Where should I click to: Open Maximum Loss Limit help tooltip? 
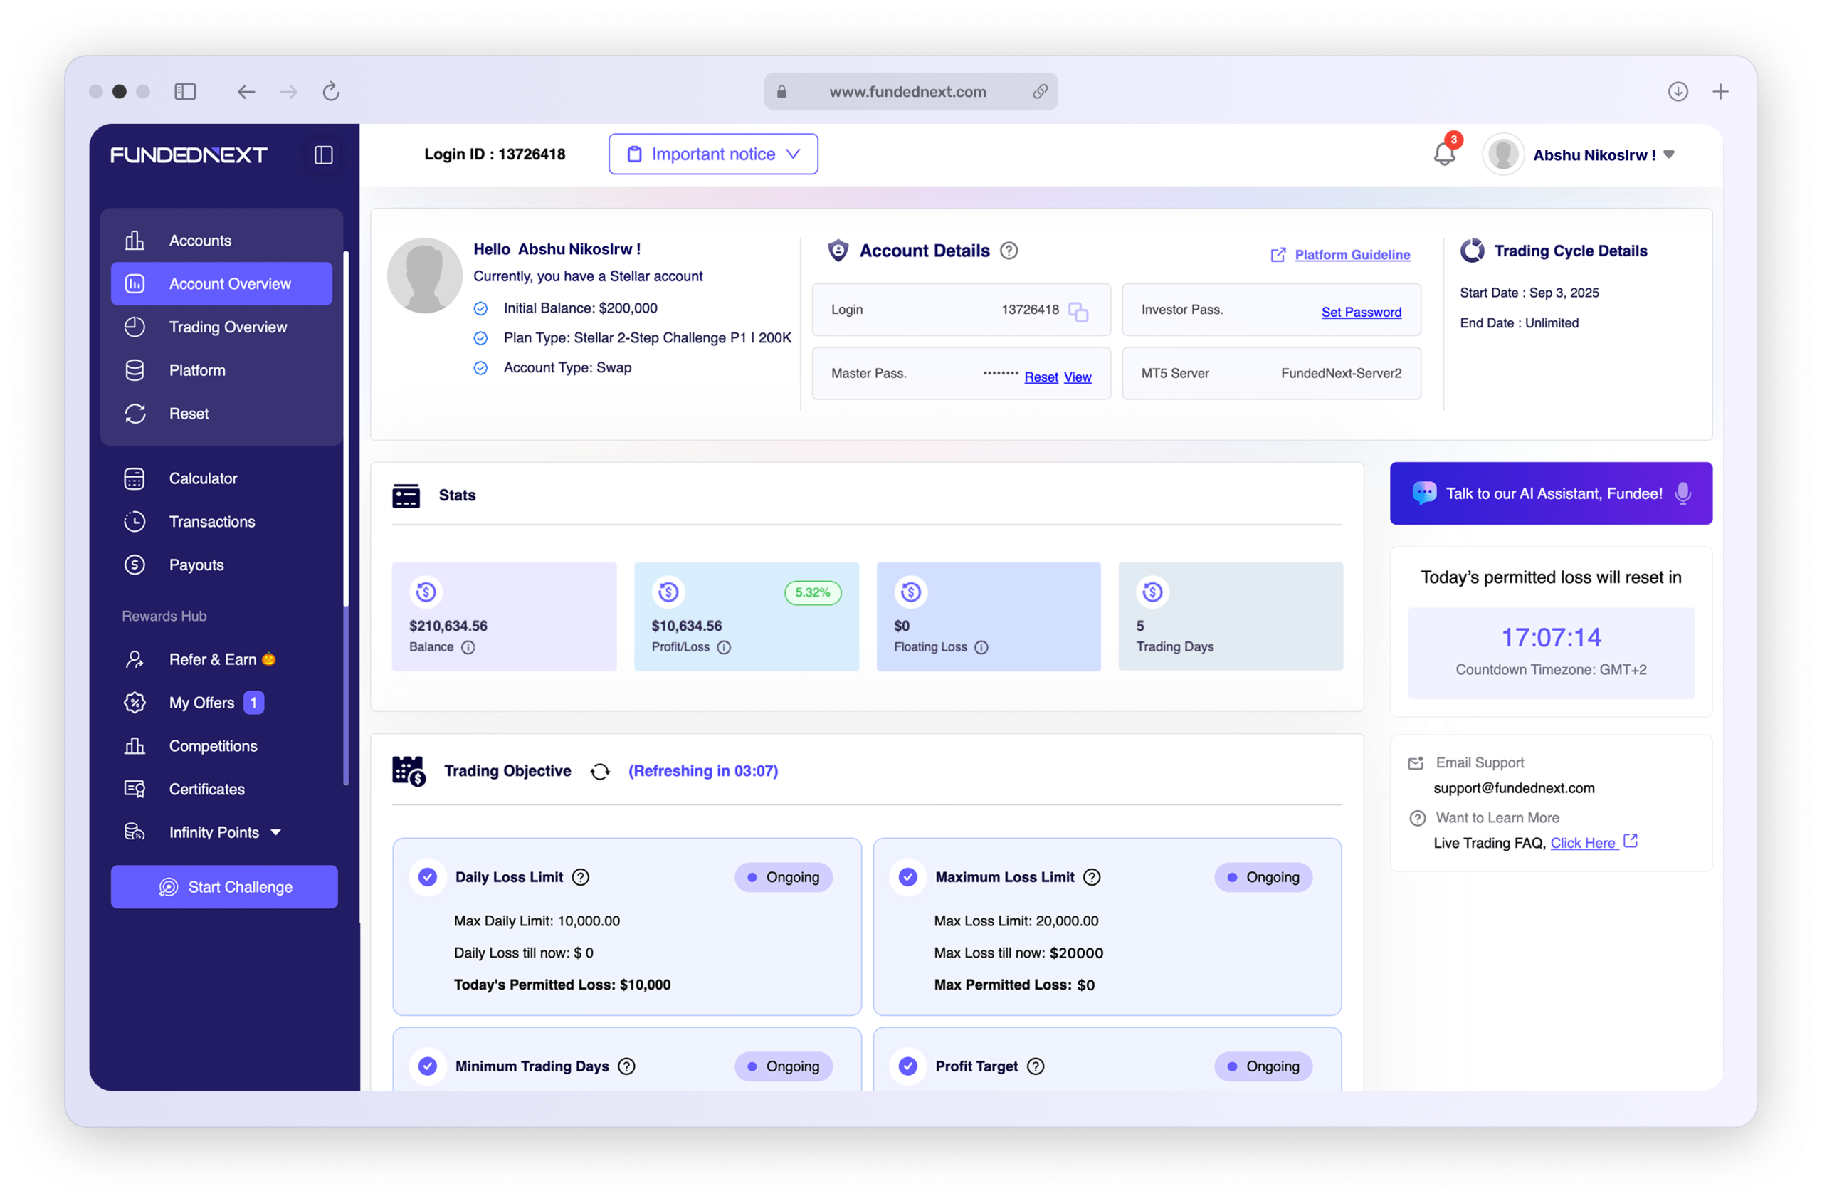pos(1092,877)
